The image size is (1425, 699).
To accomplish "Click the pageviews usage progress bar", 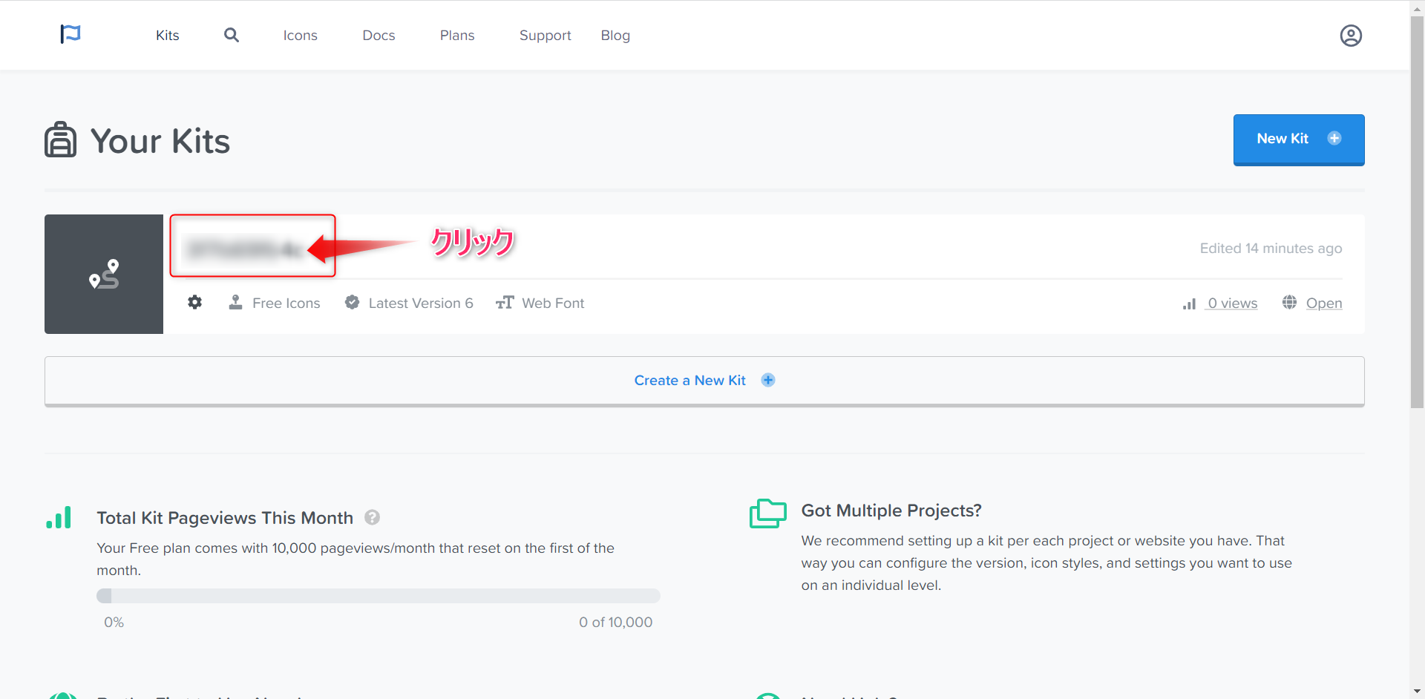I will [x=378, y=596].
